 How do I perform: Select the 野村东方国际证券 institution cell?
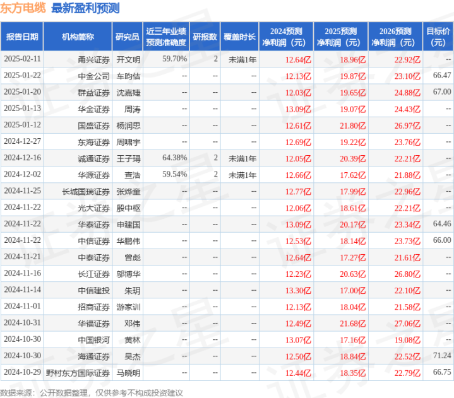tap(78, 373)
